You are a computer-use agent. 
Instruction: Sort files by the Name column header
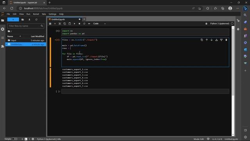tap(14, 36)
